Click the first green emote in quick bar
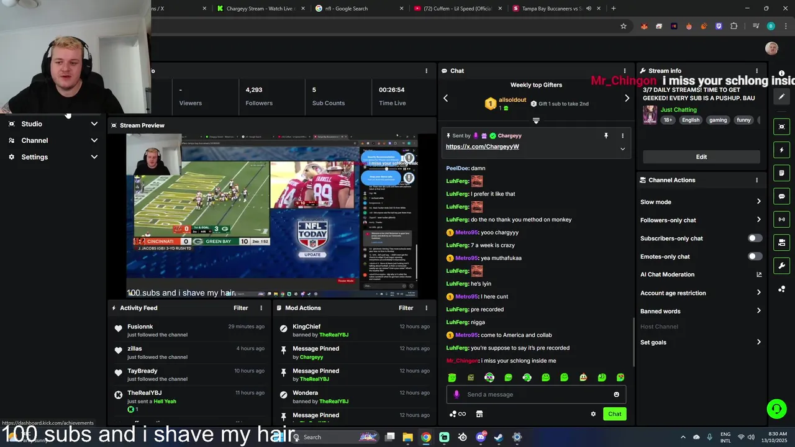 coord(452,377)
